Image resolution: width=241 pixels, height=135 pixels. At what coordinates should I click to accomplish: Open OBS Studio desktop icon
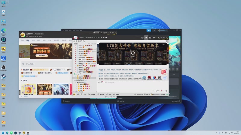[3, 68]
